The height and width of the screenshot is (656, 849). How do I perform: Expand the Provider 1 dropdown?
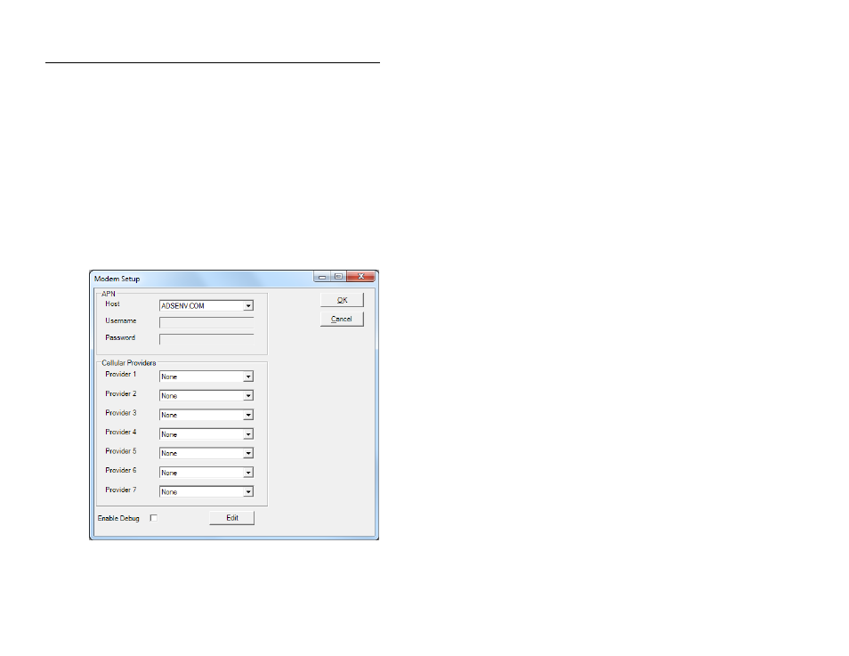pyautogui.click(x=248, y=377)
